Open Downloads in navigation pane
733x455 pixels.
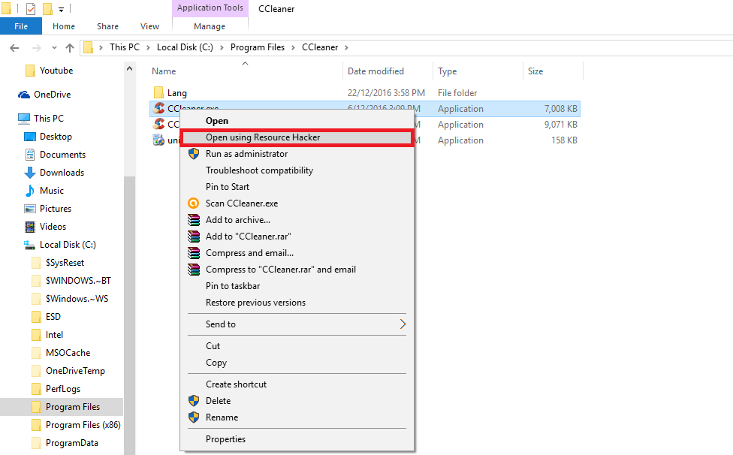(x=62, y=173)
